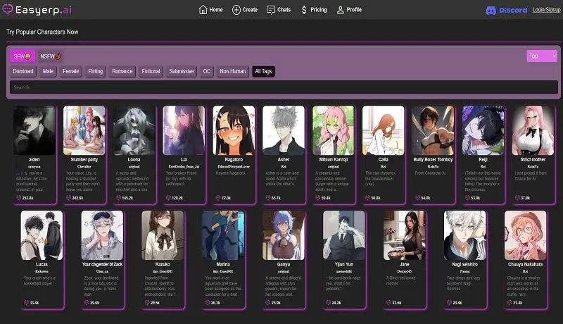
Task: Select the Fictional tag tab
Action: pyautogui.click(x=151, y=71)
